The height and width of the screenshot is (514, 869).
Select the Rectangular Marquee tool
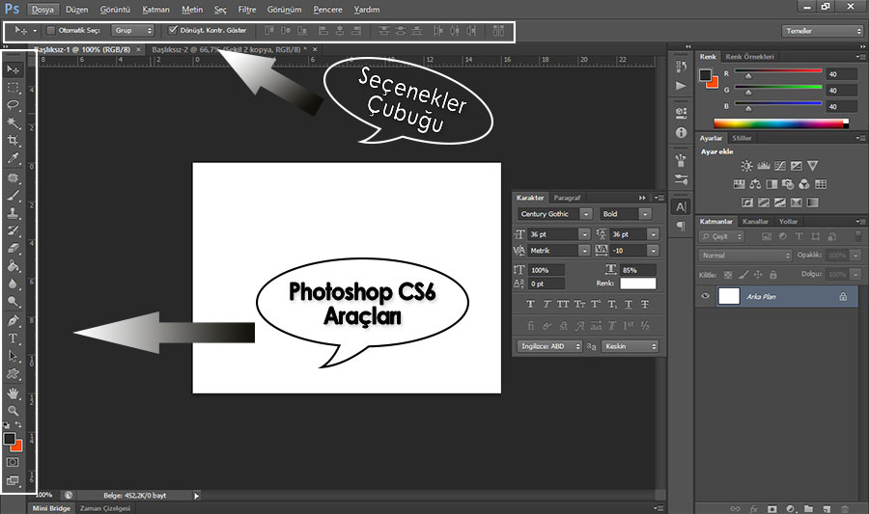(x=13, y=88)
